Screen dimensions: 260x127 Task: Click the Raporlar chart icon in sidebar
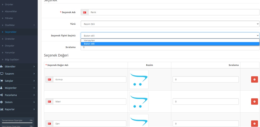[x=2, y=109]
